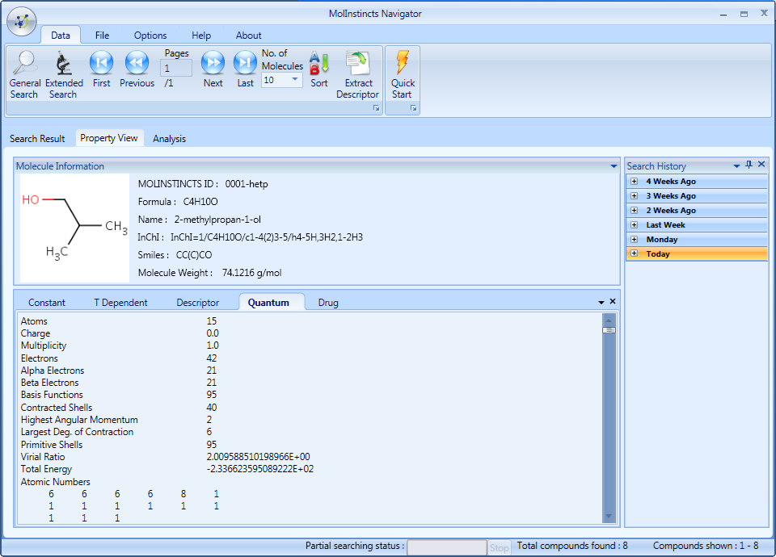Pin the Search History panel

pos(749,165)
